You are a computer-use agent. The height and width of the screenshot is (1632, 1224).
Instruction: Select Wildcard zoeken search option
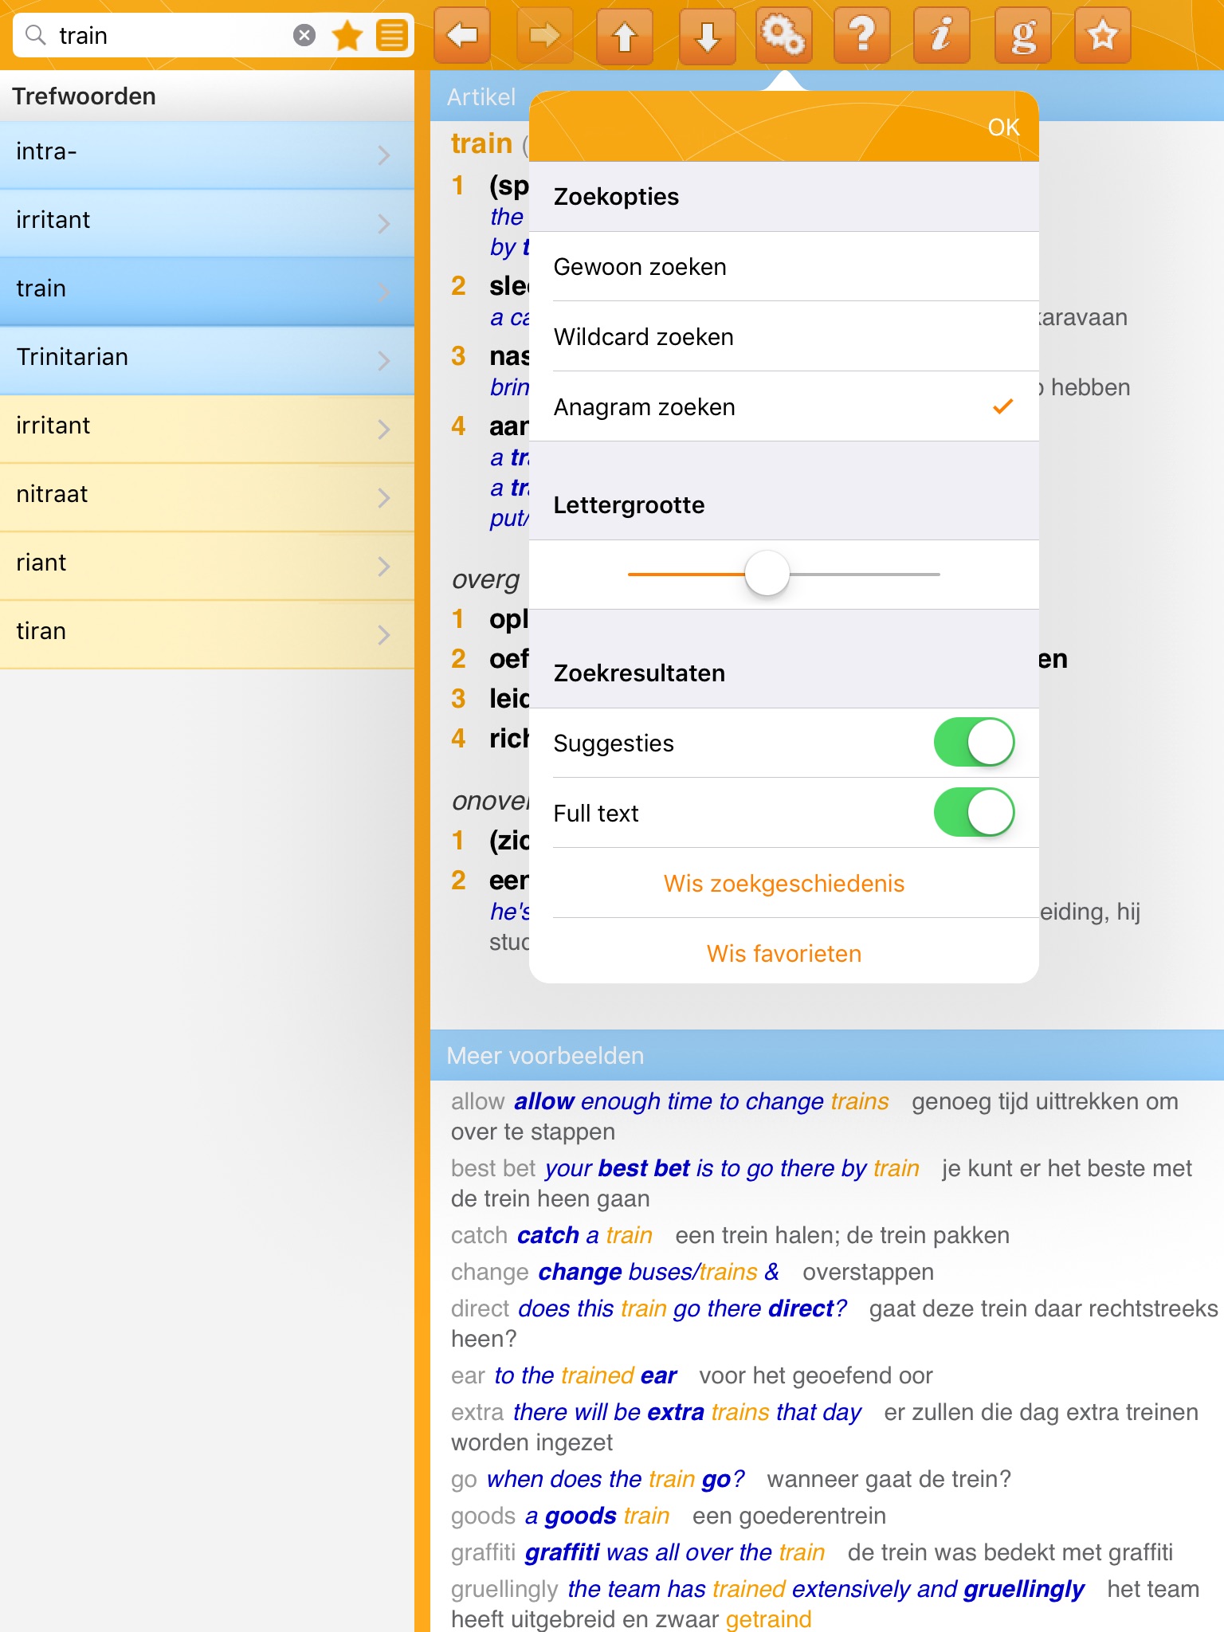tap(784, 337)
